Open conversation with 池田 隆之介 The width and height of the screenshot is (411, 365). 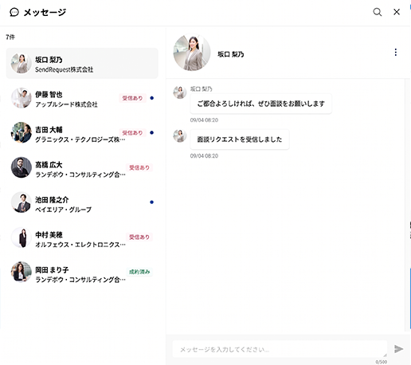(82, 202)
